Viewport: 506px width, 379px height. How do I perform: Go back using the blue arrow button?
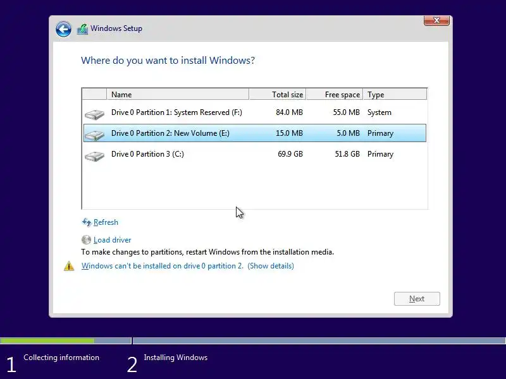pyautogui.click(x=63, y=29)
